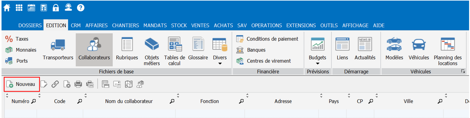
Task: Open the Glossaire icon
Action: [198, 44]
